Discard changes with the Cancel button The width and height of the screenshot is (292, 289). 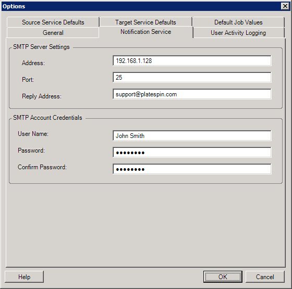(265, 277)
